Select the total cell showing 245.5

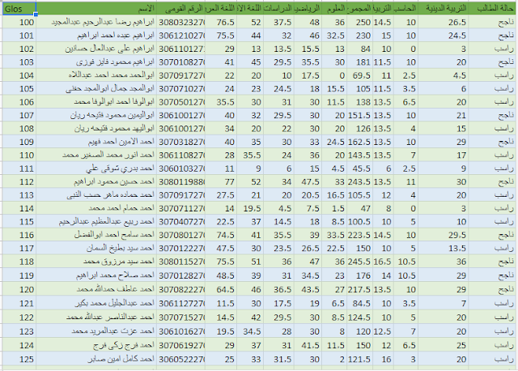[x=359, y=261]
